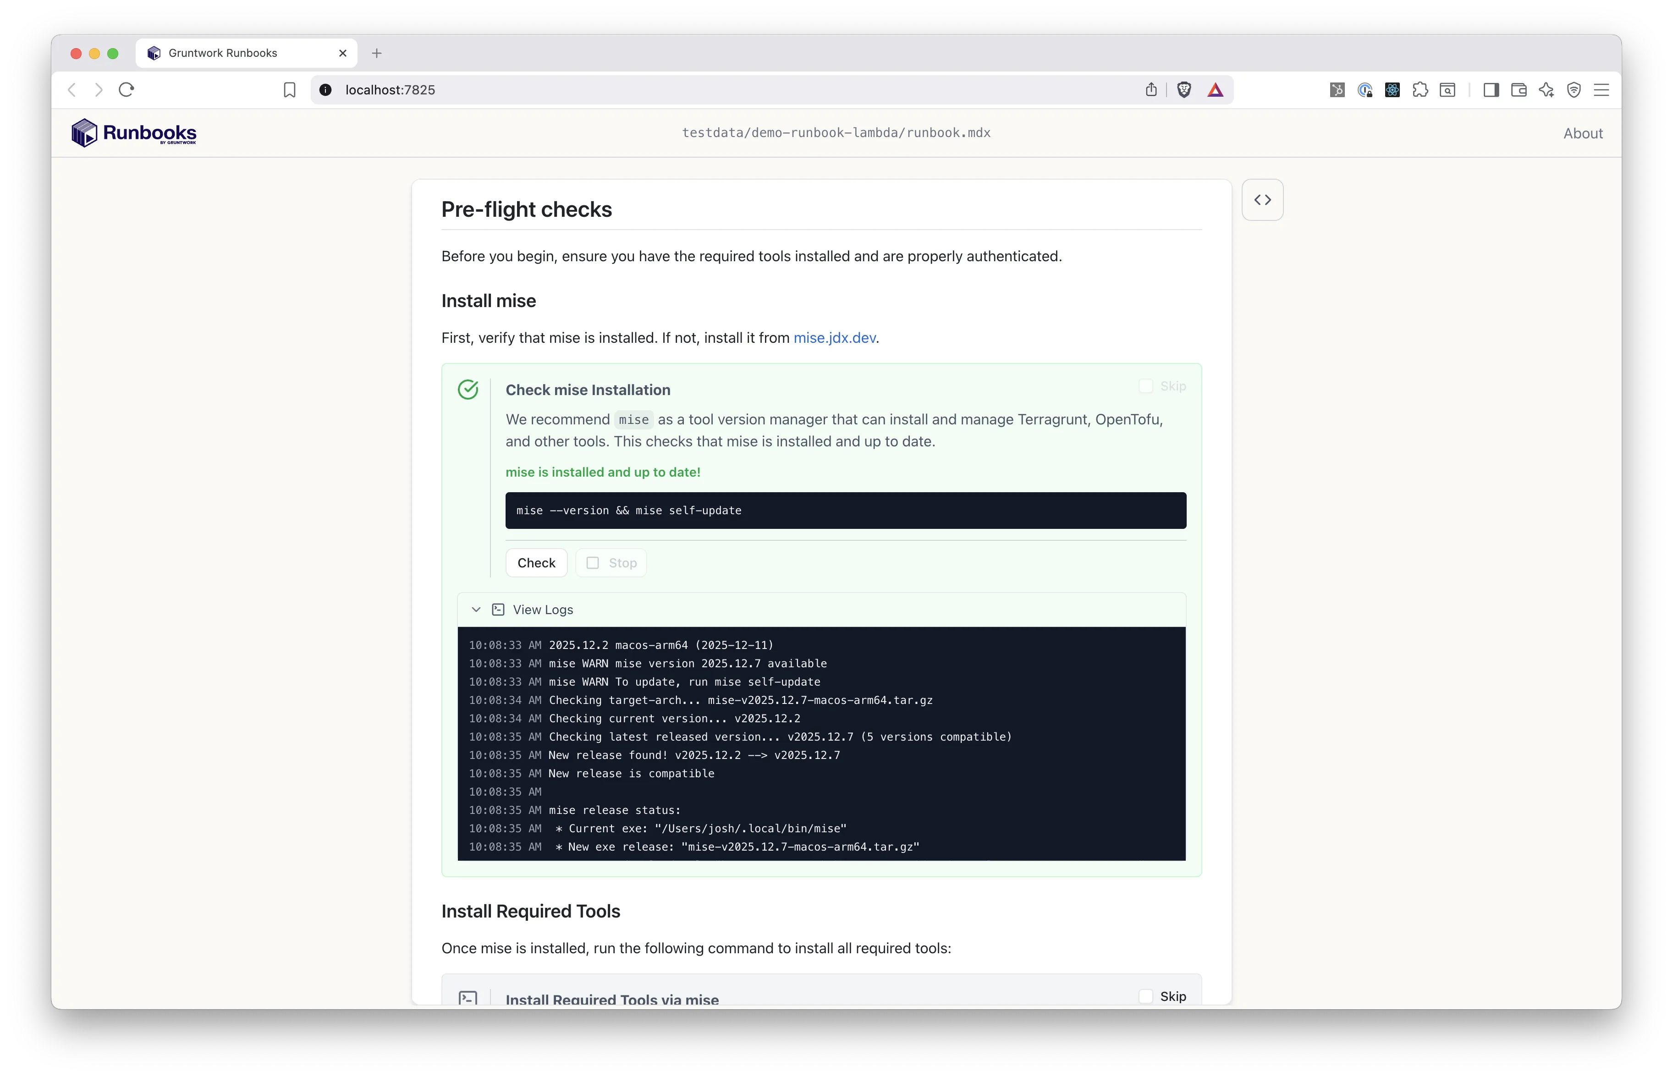This screenshot has height=1077, width=1673.
Task: Click the view source code icon button
Action: click(1262, 200)
